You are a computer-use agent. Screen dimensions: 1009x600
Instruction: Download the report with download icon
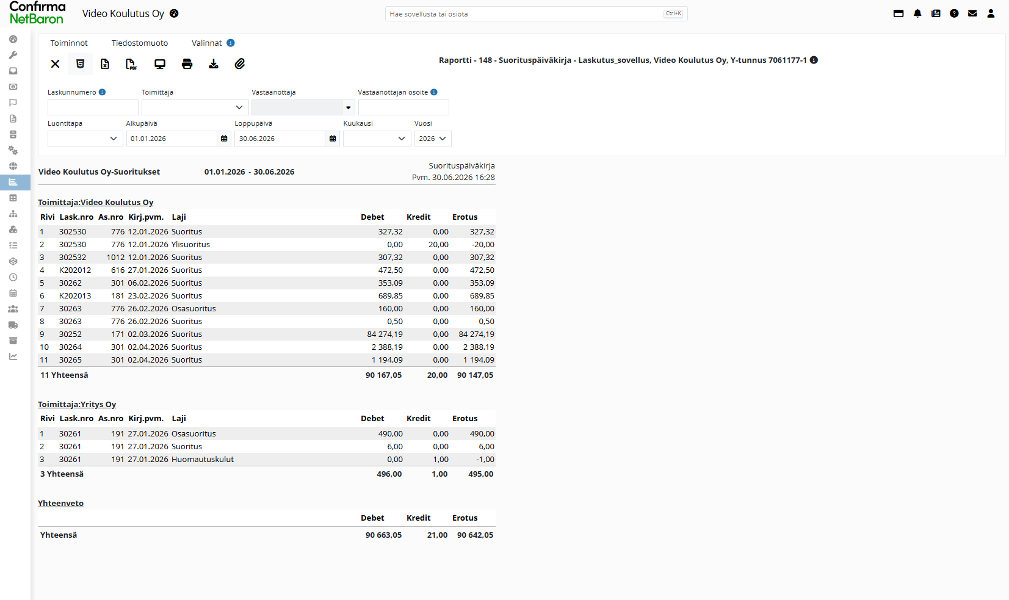pyautogui.click(x=214, y=64)
